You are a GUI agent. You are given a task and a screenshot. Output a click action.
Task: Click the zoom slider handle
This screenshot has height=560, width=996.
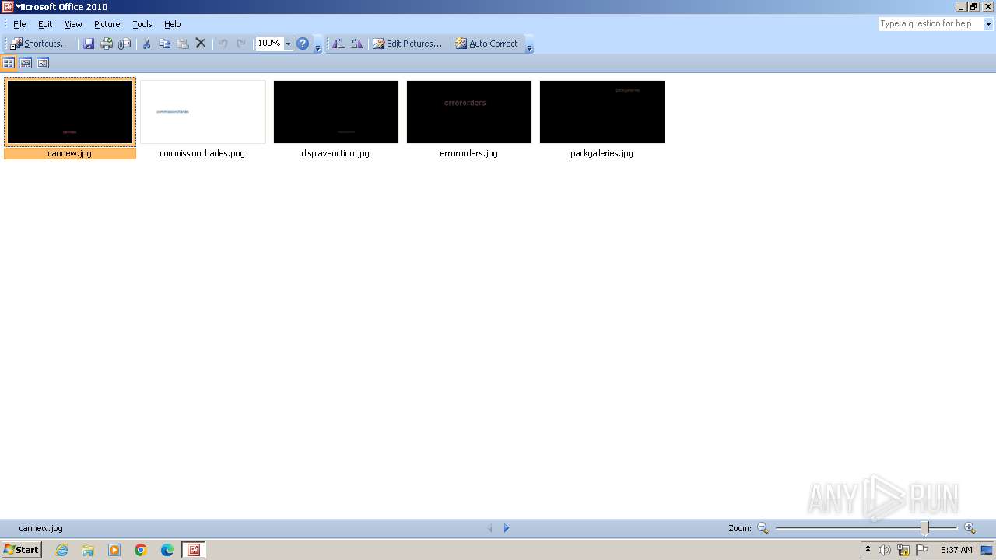coord(925,528)
